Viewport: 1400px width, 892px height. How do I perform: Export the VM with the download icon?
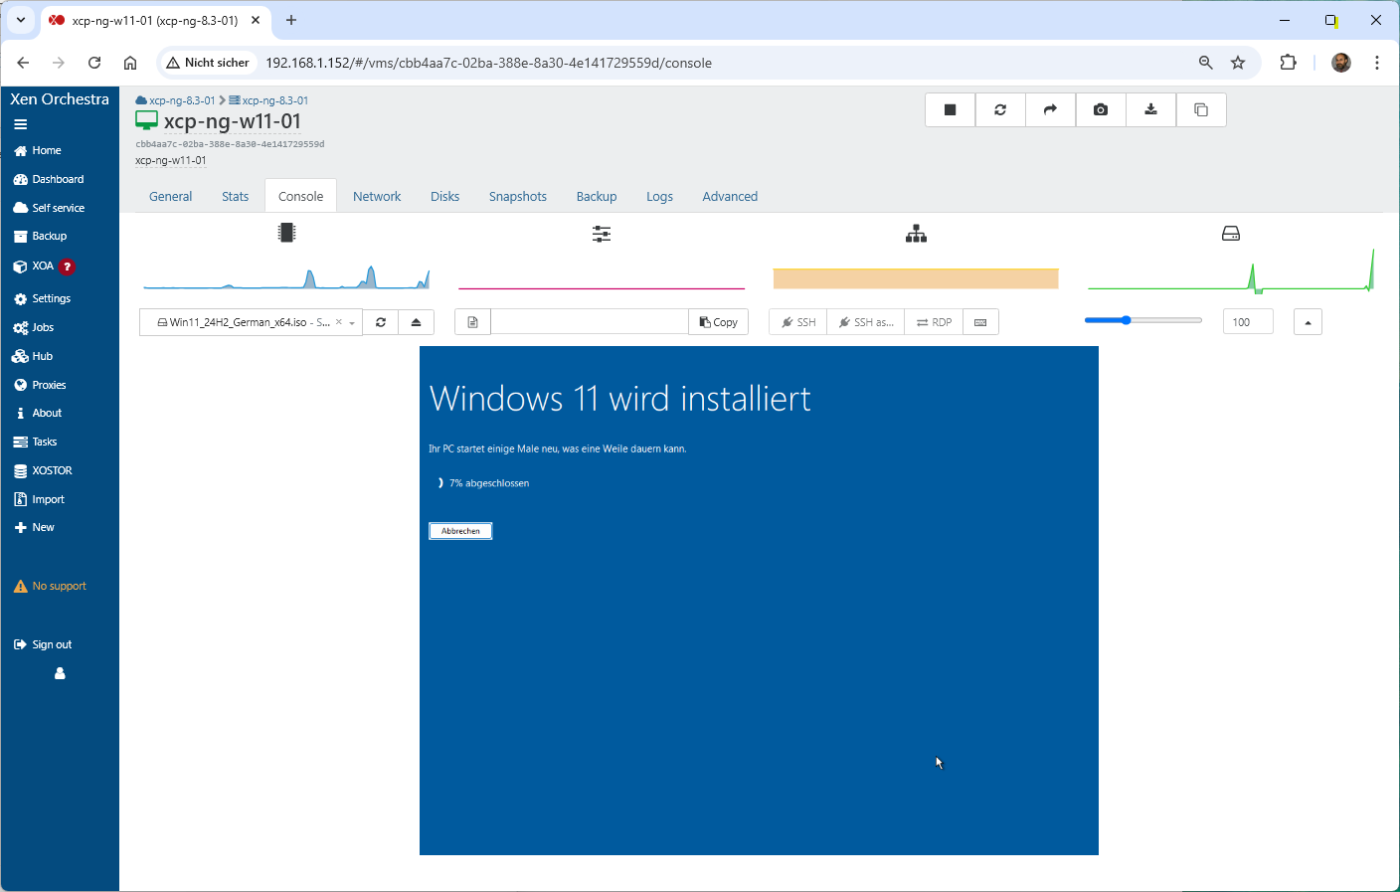tap(1150, 110)
